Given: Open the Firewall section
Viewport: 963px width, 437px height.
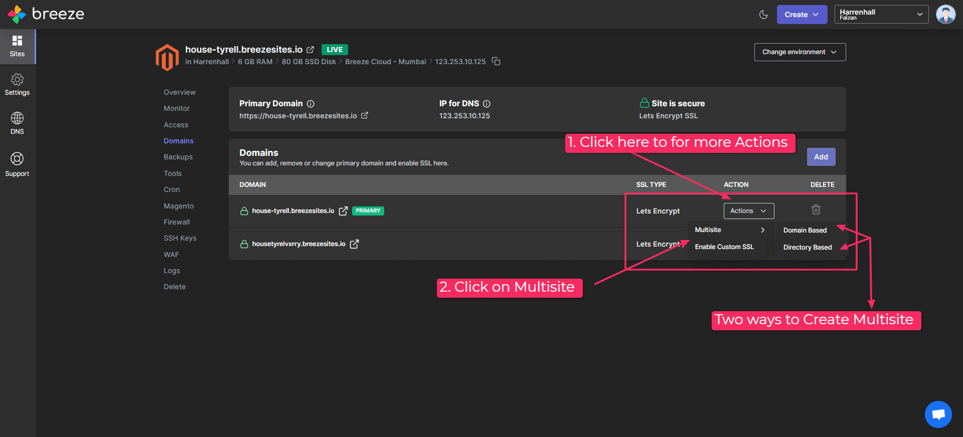Looking at the screenshot, I should pyautogui.click(x=177, y=222).
